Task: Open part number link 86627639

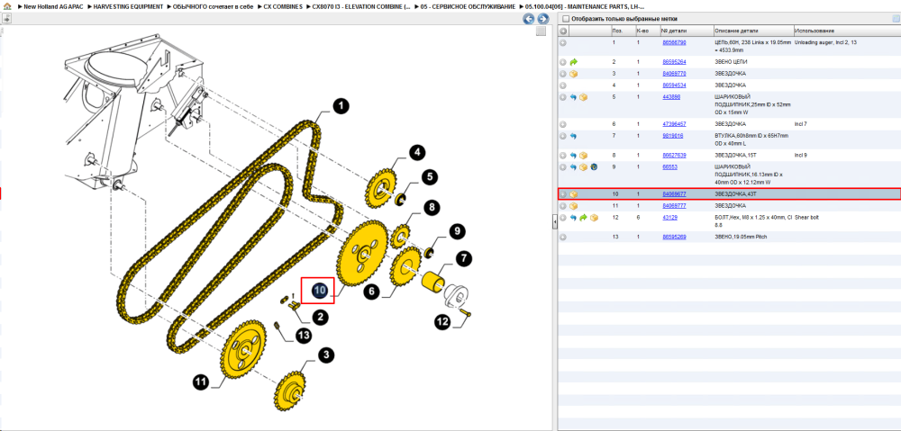Action: [674, 155]
